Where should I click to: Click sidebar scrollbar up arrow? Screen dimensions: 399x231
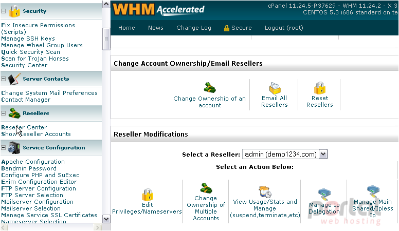pos(106,4)
